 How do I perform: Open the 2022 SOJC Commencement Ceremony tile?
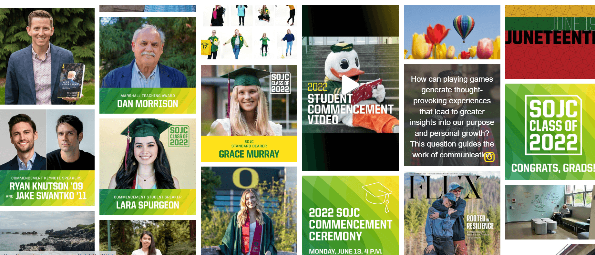pyautogui.click(x=351, y=215)
